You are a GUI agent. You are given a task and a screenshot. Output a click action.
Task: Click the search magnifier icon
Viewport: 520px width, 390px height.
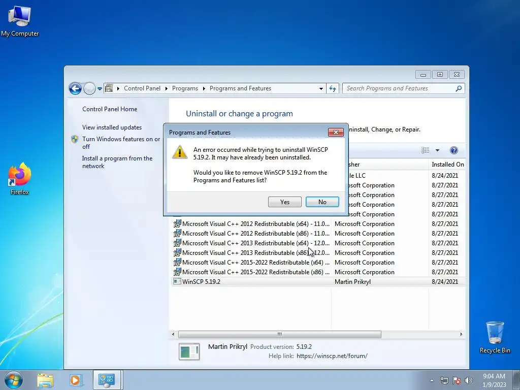pyautogui.click(x=459, y=88)
